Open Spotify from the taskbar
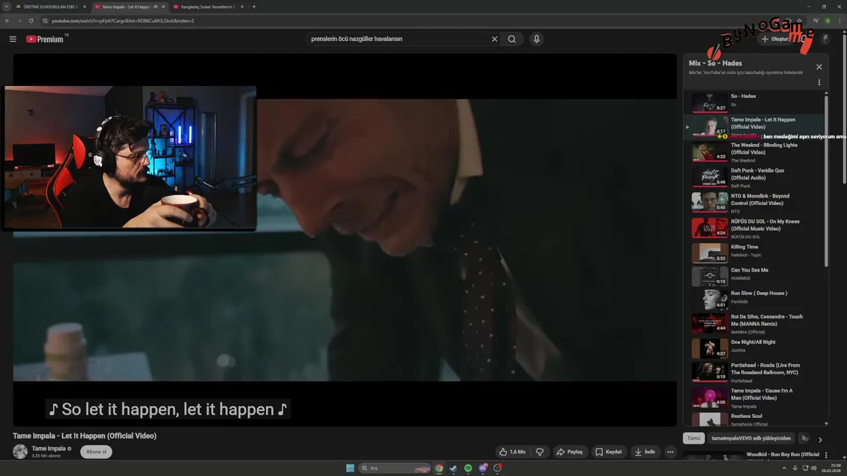 (x=468, y=468)
